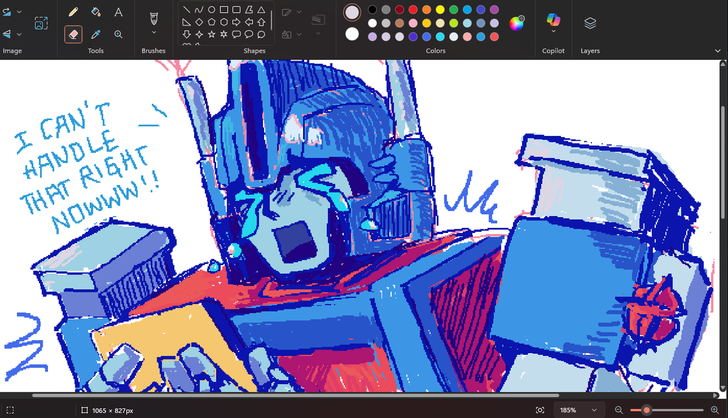Select the Rectangle shape
The image size is (728, 418).
[x=224, y=9]
